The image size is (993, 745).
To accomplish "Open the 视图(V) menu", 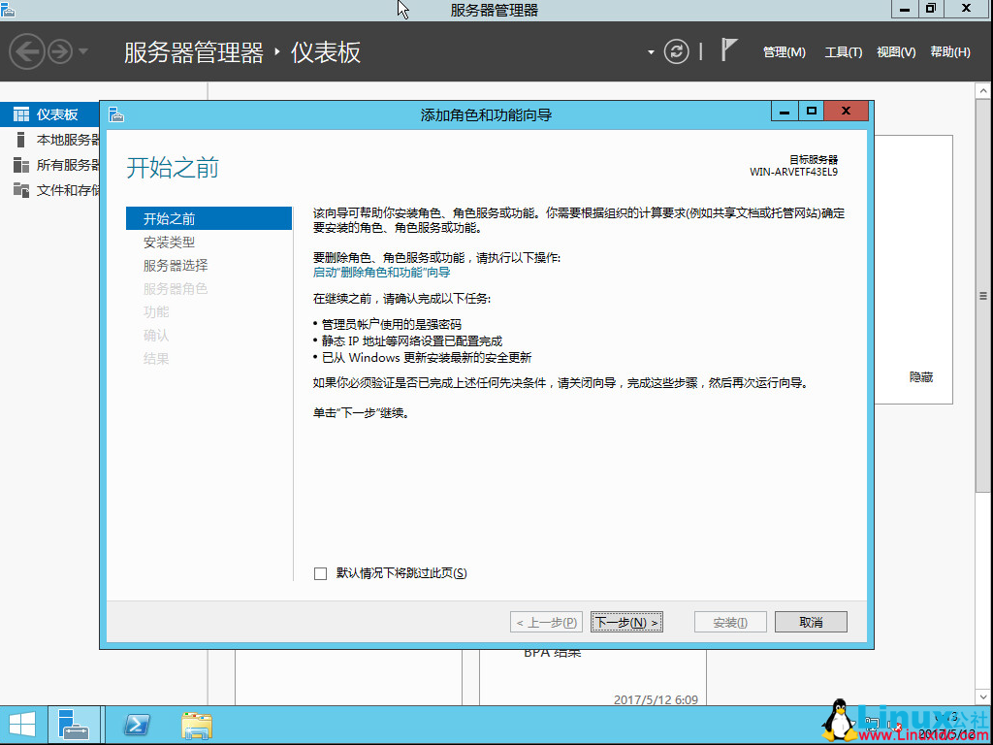I will (897, 51).
